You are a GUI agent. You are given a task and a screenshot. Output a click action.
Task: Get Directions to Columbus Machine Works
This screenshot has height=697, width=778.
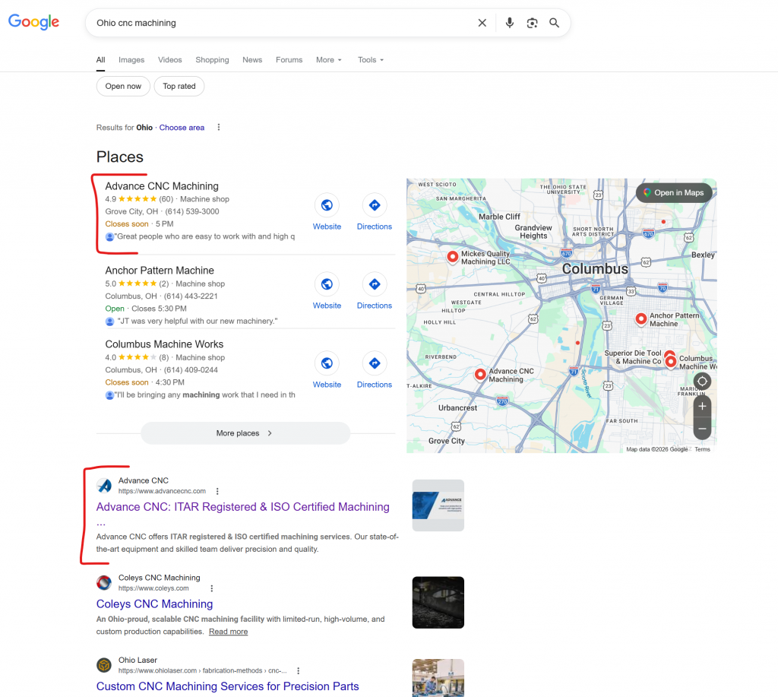click(374, 363)
